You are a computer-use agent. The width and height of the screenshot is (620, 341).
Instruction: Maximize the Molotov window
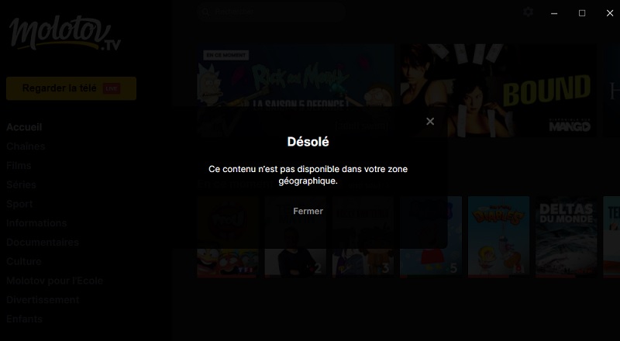(582, 13)
